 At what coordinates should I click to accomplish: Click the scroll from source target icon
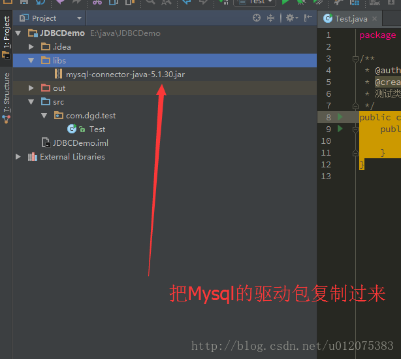(257, 18)
